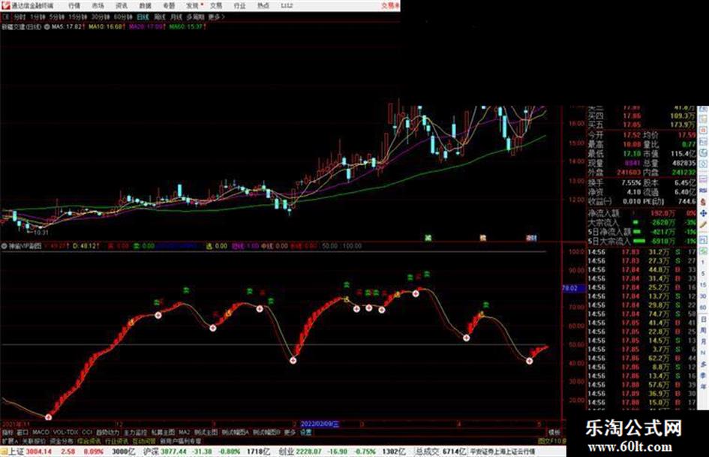Switch to 1分钟 period
The width and height of the screenshot is (709, 457).
(38, 17)
